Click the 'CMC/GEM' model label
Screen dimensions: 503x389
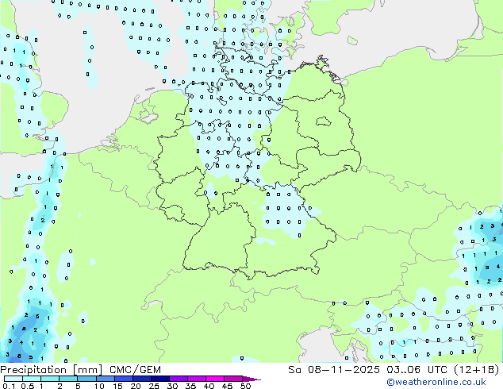[135, 370]
